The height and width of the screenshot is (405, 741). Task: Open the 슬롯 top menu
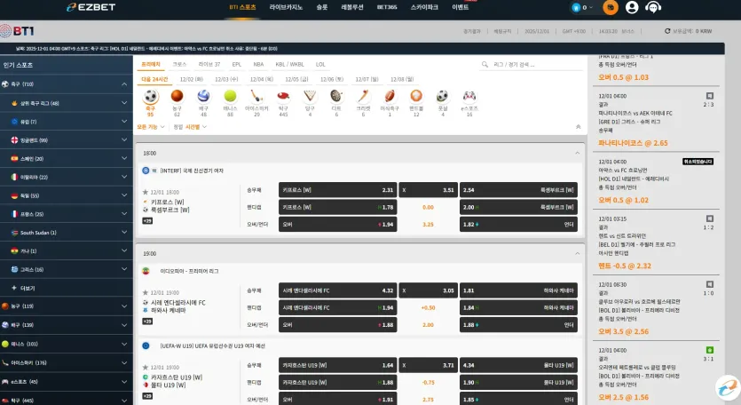click(322, 7)
